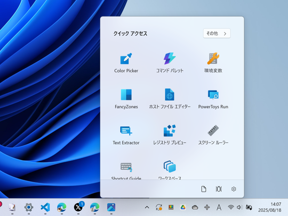Click the bug report icon
Image resolution: width=288 pixels, height=216 pixels.
[219, 189]
